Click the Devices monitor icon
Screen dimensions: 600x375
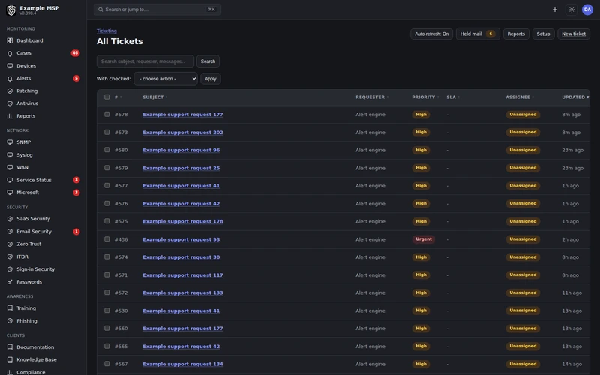10,66
